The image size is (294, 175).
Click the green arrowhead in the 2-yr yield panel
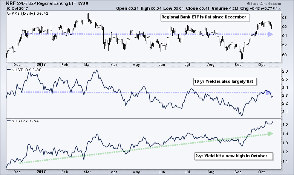tap(270, 133)
